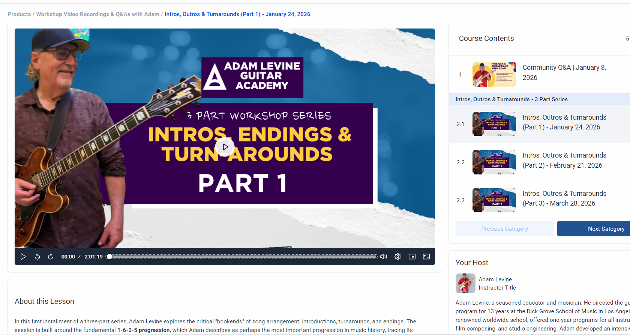This screenshot has width=630, height=335.
Task: Select Intros, Outros & Turnarounds Part 1 lesson title
Action: coord(564,122)
